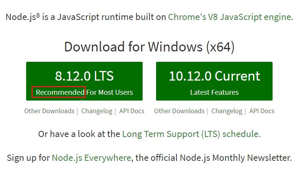Image resolution: width=306 pixels, height=180 pixels.
Task: Download the 10.12.0 Current version
Action: (214, 81)
